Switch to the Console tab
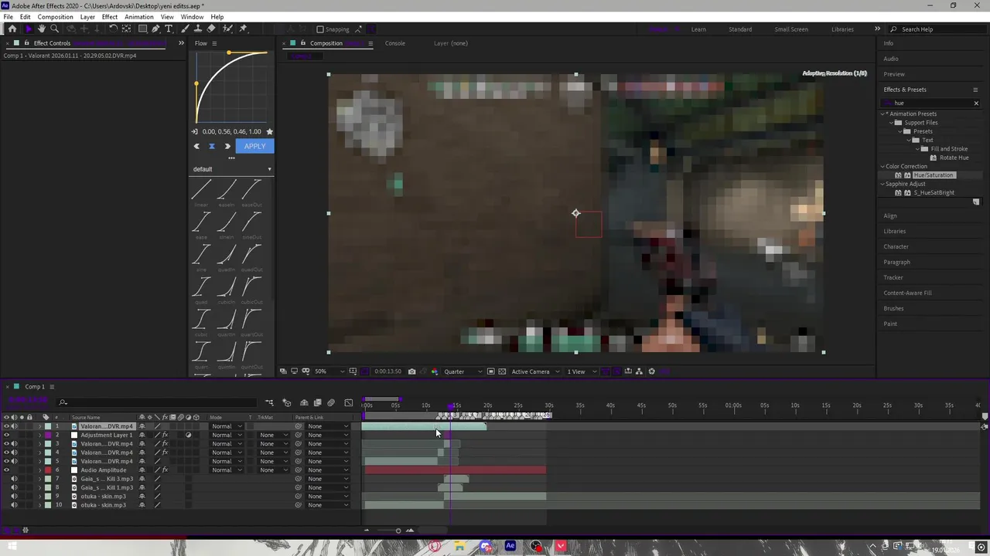The height and width of the screenshot is (556, 990). [x=395, y=43]
